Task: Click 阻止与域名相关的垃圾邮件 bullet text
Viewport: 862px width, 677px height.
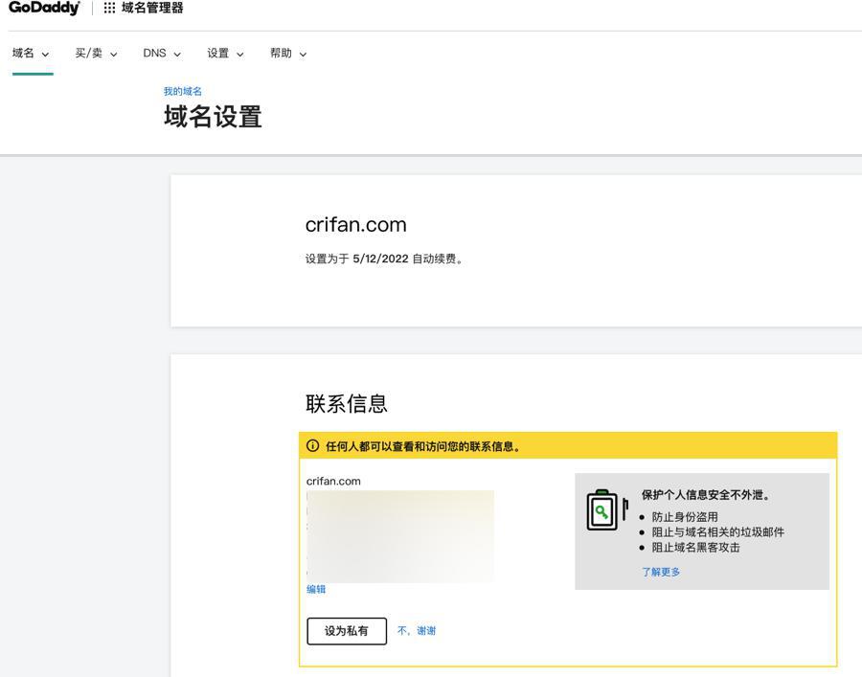Action: (x=718, y=532)
